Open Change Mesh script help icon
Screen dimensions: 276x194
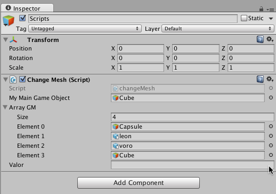260,79
